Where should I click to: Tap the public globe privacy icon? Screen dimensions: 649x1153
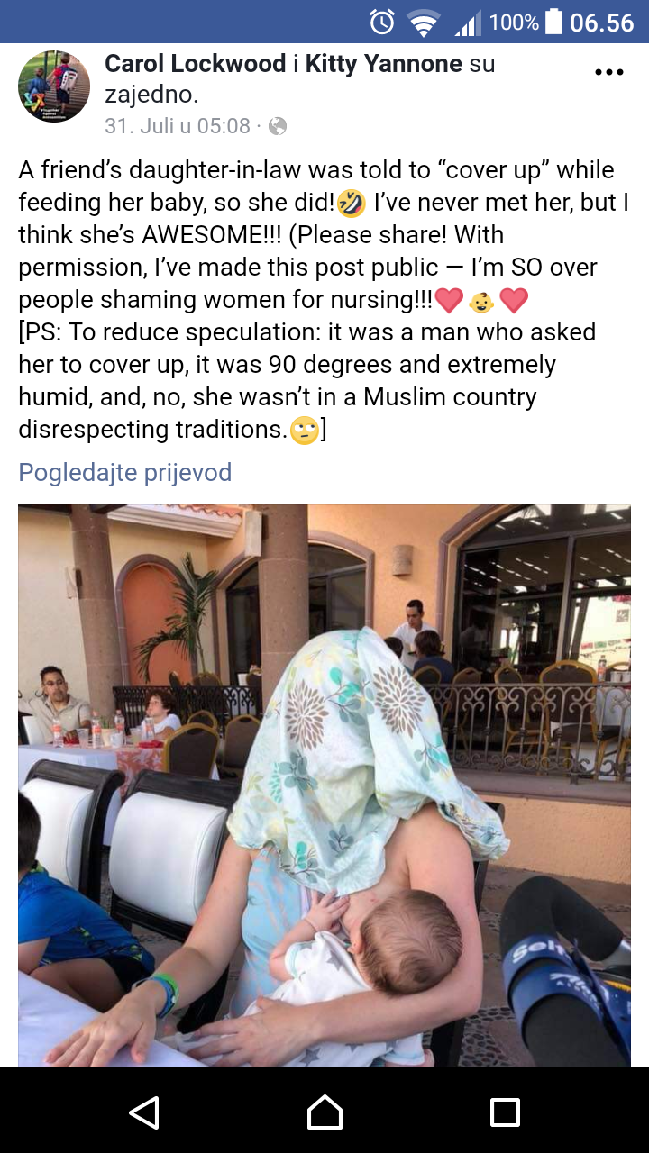(278, 126)
